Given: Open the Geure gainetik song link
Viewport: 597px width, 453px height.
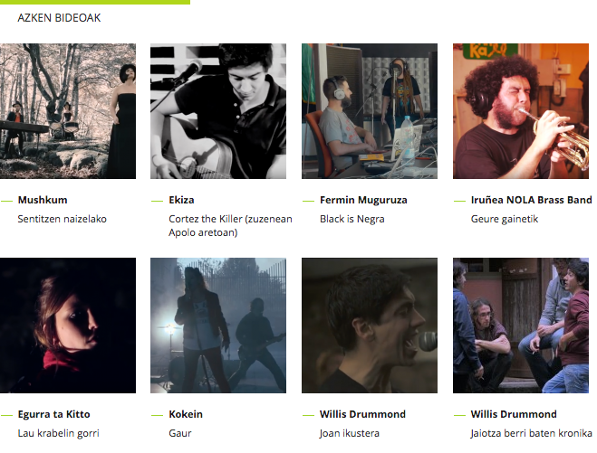Looking at the screenshot, I should pyautogui.click(x=505, y=219).
